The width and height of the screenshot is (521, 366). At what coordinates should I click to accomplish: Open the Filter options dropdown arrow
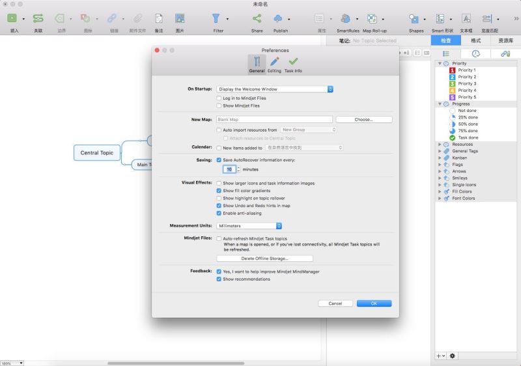(227, 19)
